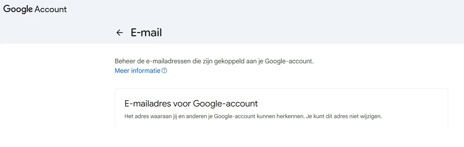Click the E-mail page title
The width and height of the screenshot is (464, 147).
coord(146,33)
